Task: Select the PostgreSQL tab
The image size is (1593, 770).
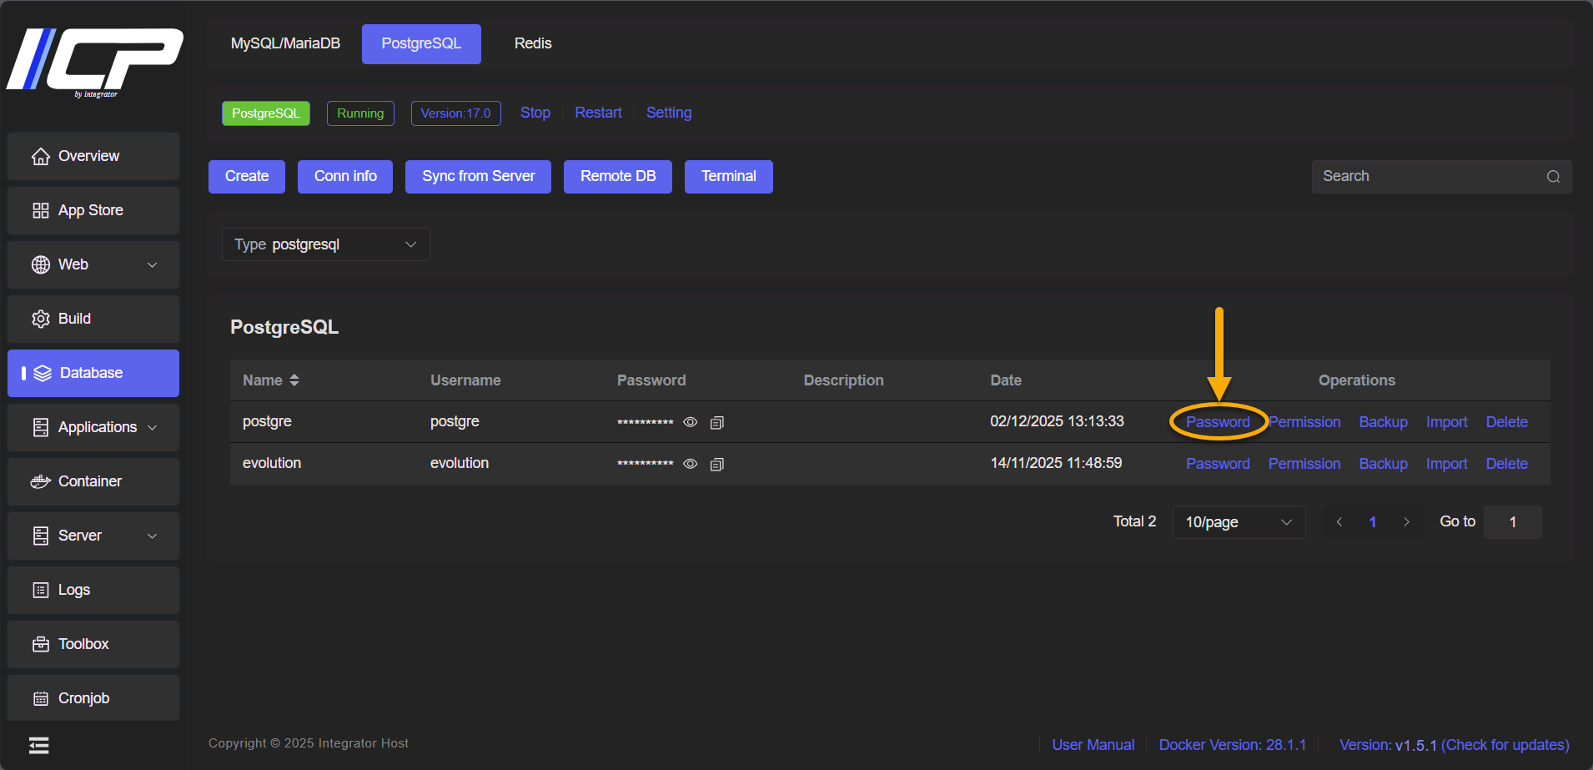Action: (x=421, y=43)
